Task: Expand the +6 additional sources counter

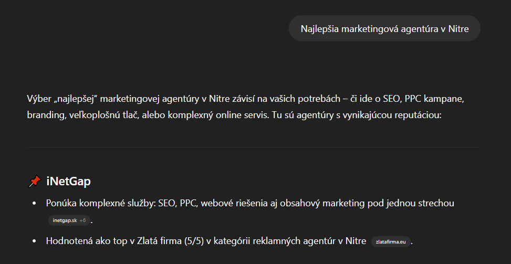Action: [x=82, y=220]
